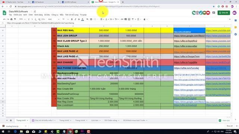The image size is (239, 134).
Task: Open the Định dạng menu
Action: click(38, 15)
